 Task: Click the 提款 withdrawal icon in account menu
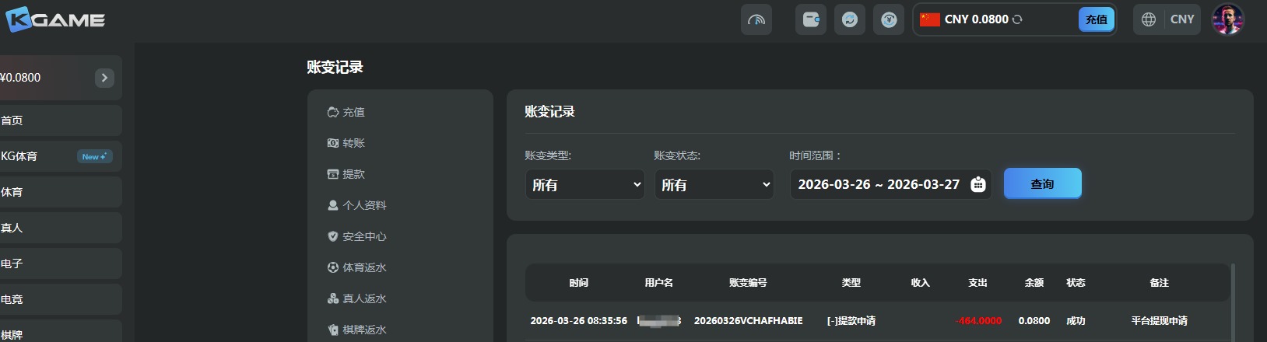tap(333, 174)
